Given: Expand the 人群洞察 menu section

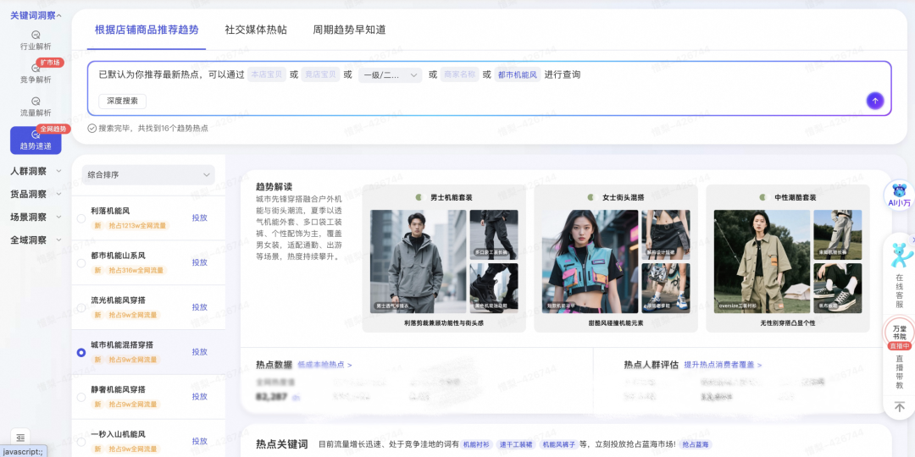Looking at the screenshot, I should tap(36, 171).
